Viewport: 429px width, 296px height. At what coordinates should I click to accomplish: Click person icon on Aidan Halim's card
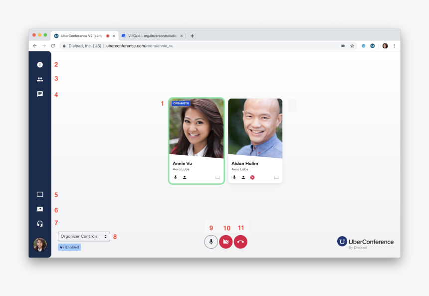(243, 177)
